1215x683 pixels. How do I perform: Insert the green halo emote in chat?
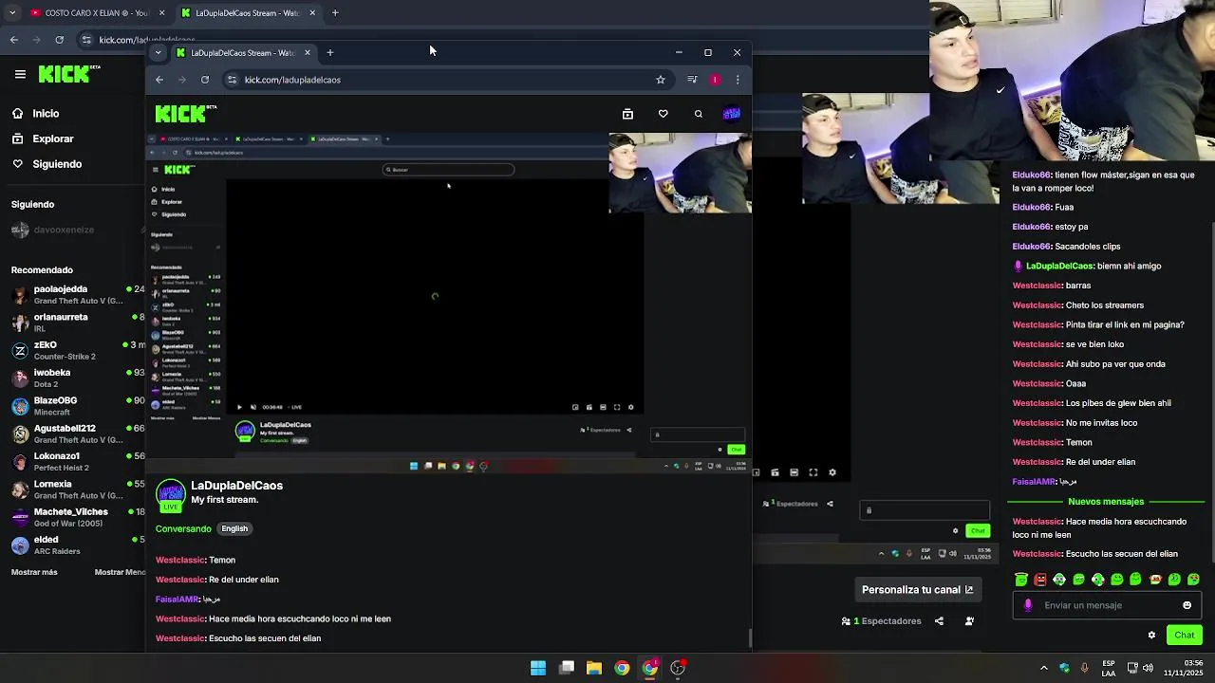[1021, 580]
